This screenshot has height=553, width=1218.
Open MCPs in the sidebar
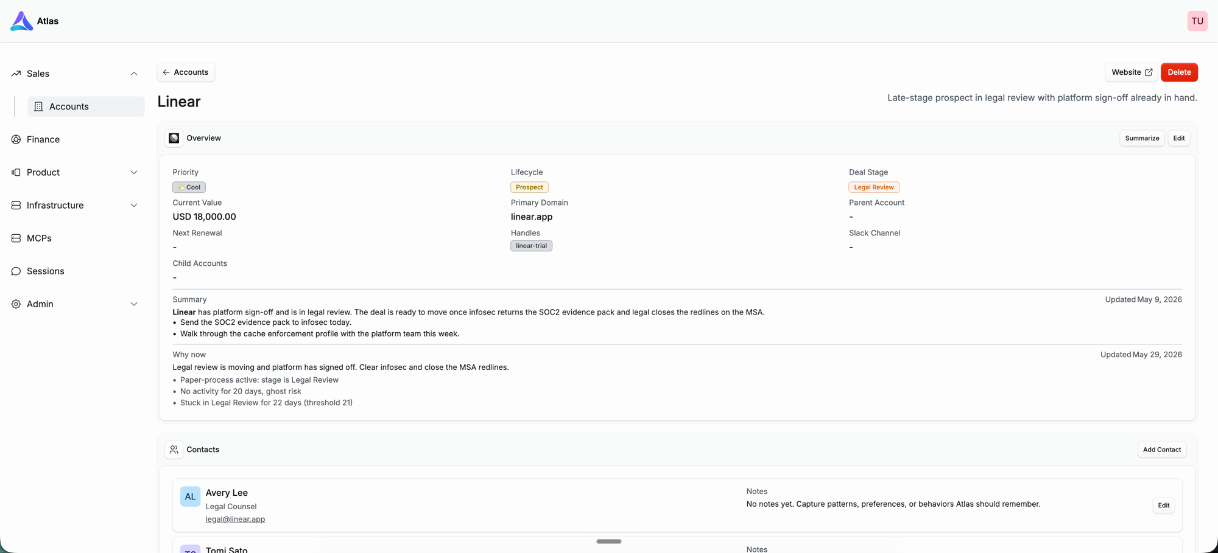point(75,238)
